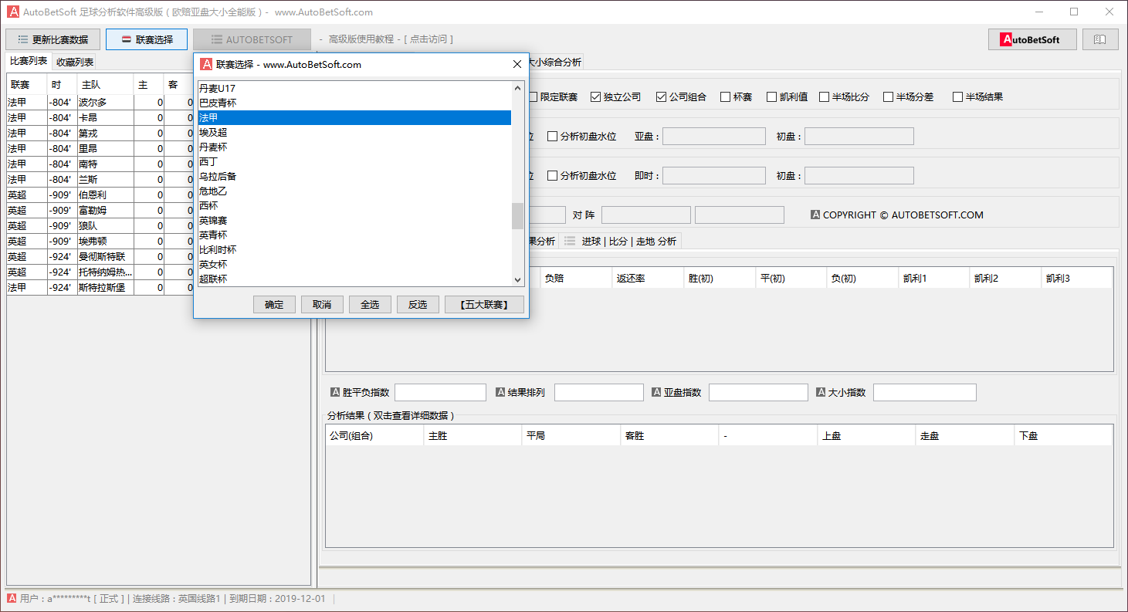Select 丹麦U17 in league list
The image size is (1128, 612).
[354, 89]
